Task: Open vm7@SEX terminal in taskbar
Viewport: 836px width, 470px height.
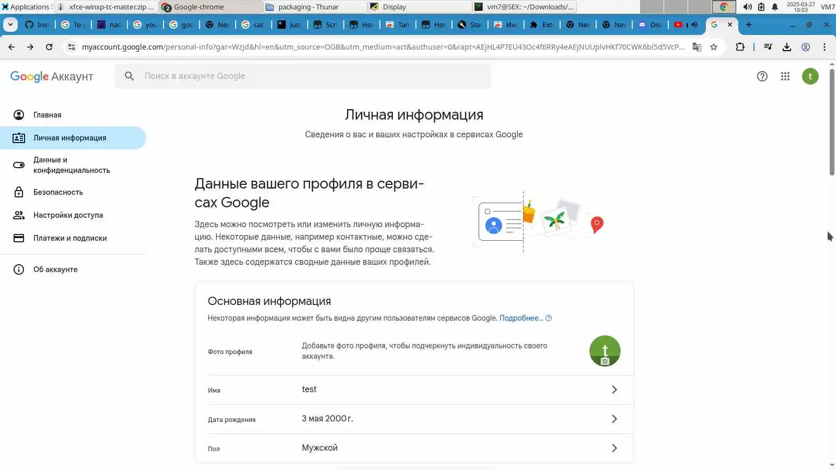Action: 524,7
